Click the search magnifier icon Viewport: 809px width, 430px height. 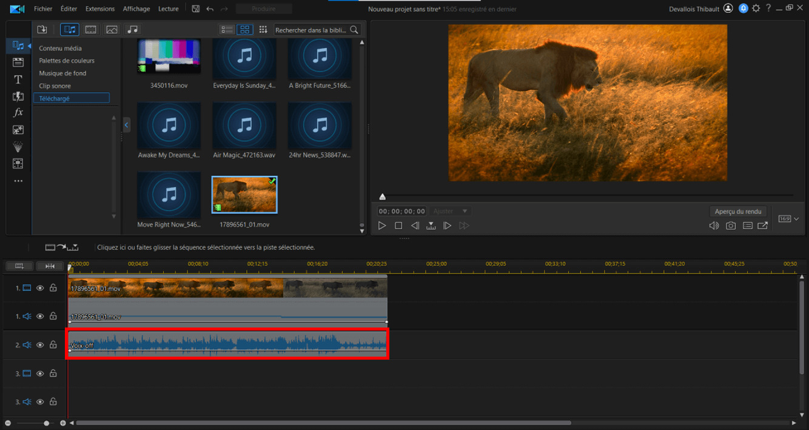(354, 30)
